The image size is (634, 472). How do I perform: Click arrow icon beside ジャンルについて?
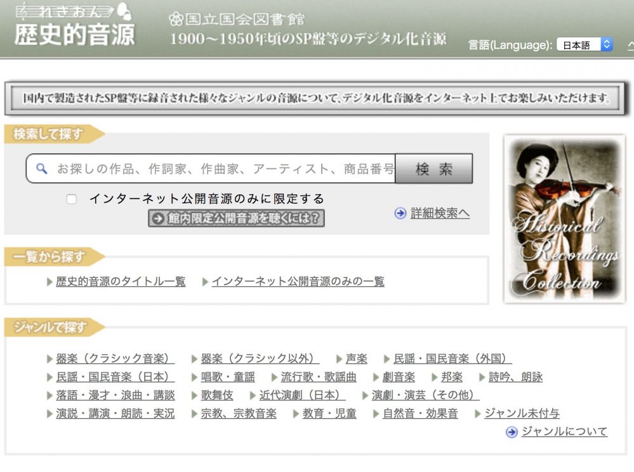point(512,432)
